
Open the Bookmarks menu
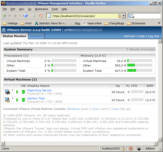(42, 9)
